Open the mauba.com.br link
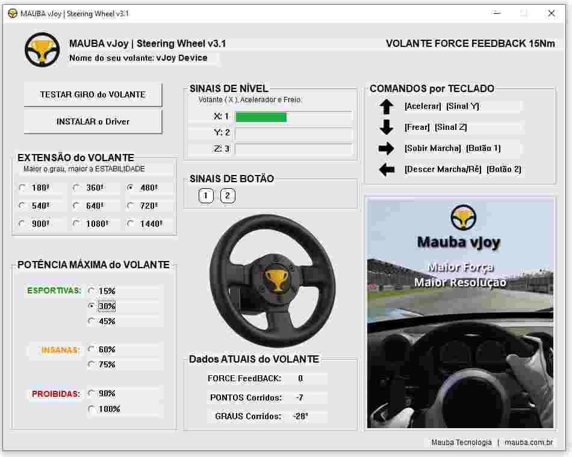Image resolution: width=572 pixels, height=457 pixels. tap(529, 442)
